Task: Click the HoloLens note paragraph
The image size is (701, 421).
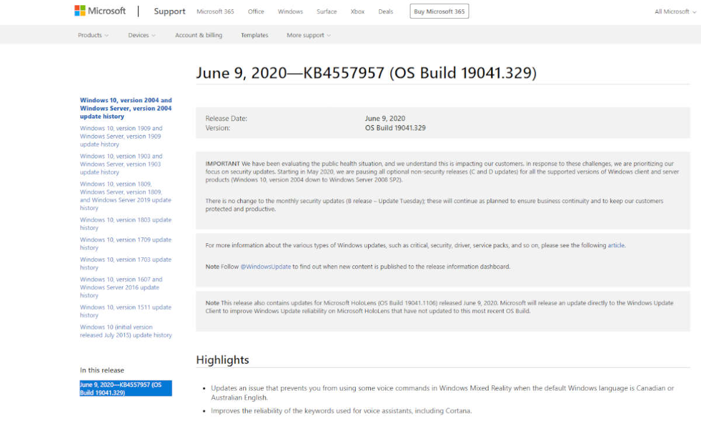Action: pos(439,307)
